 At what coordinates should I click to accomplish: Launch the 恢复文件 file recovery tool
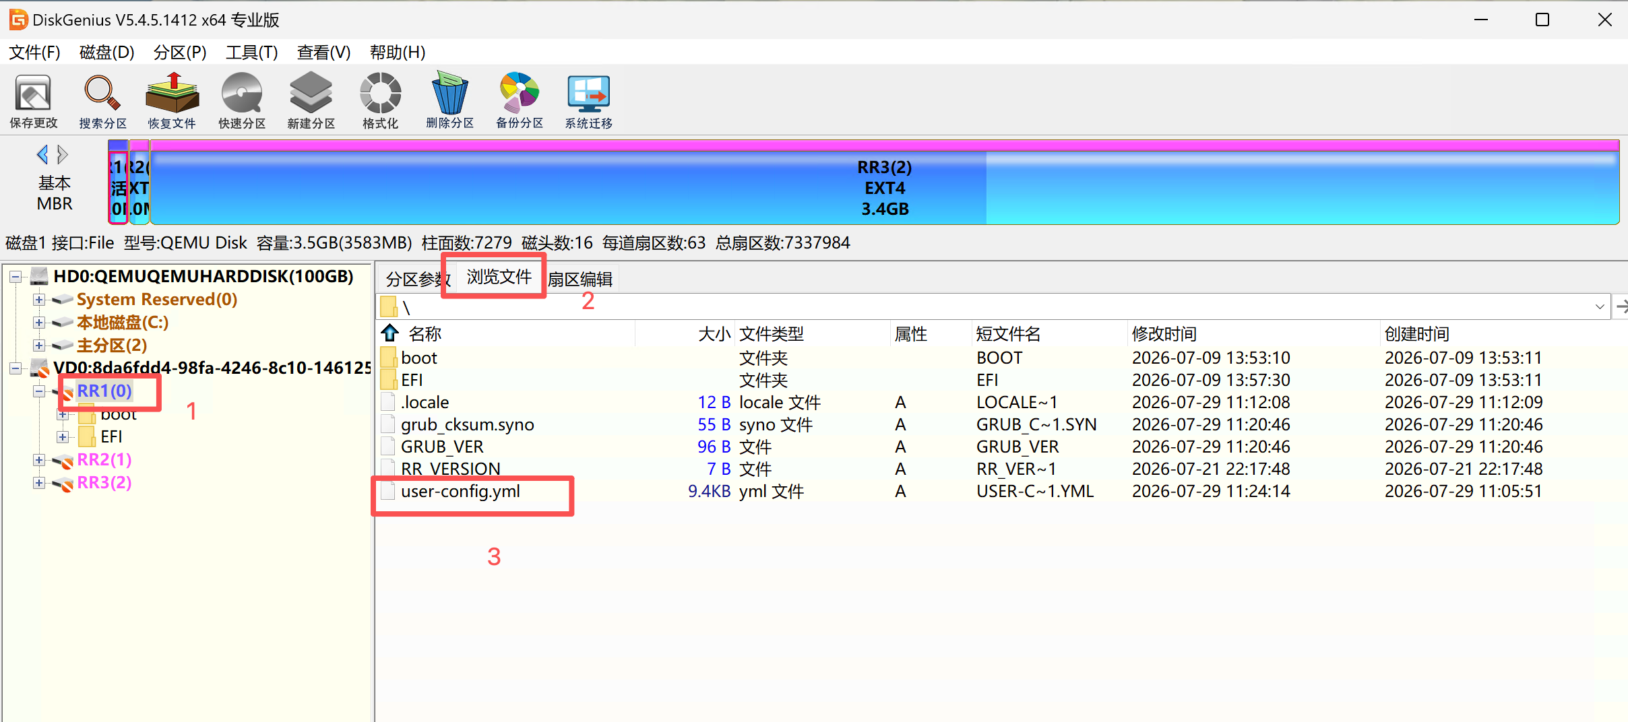click(172, 101)
